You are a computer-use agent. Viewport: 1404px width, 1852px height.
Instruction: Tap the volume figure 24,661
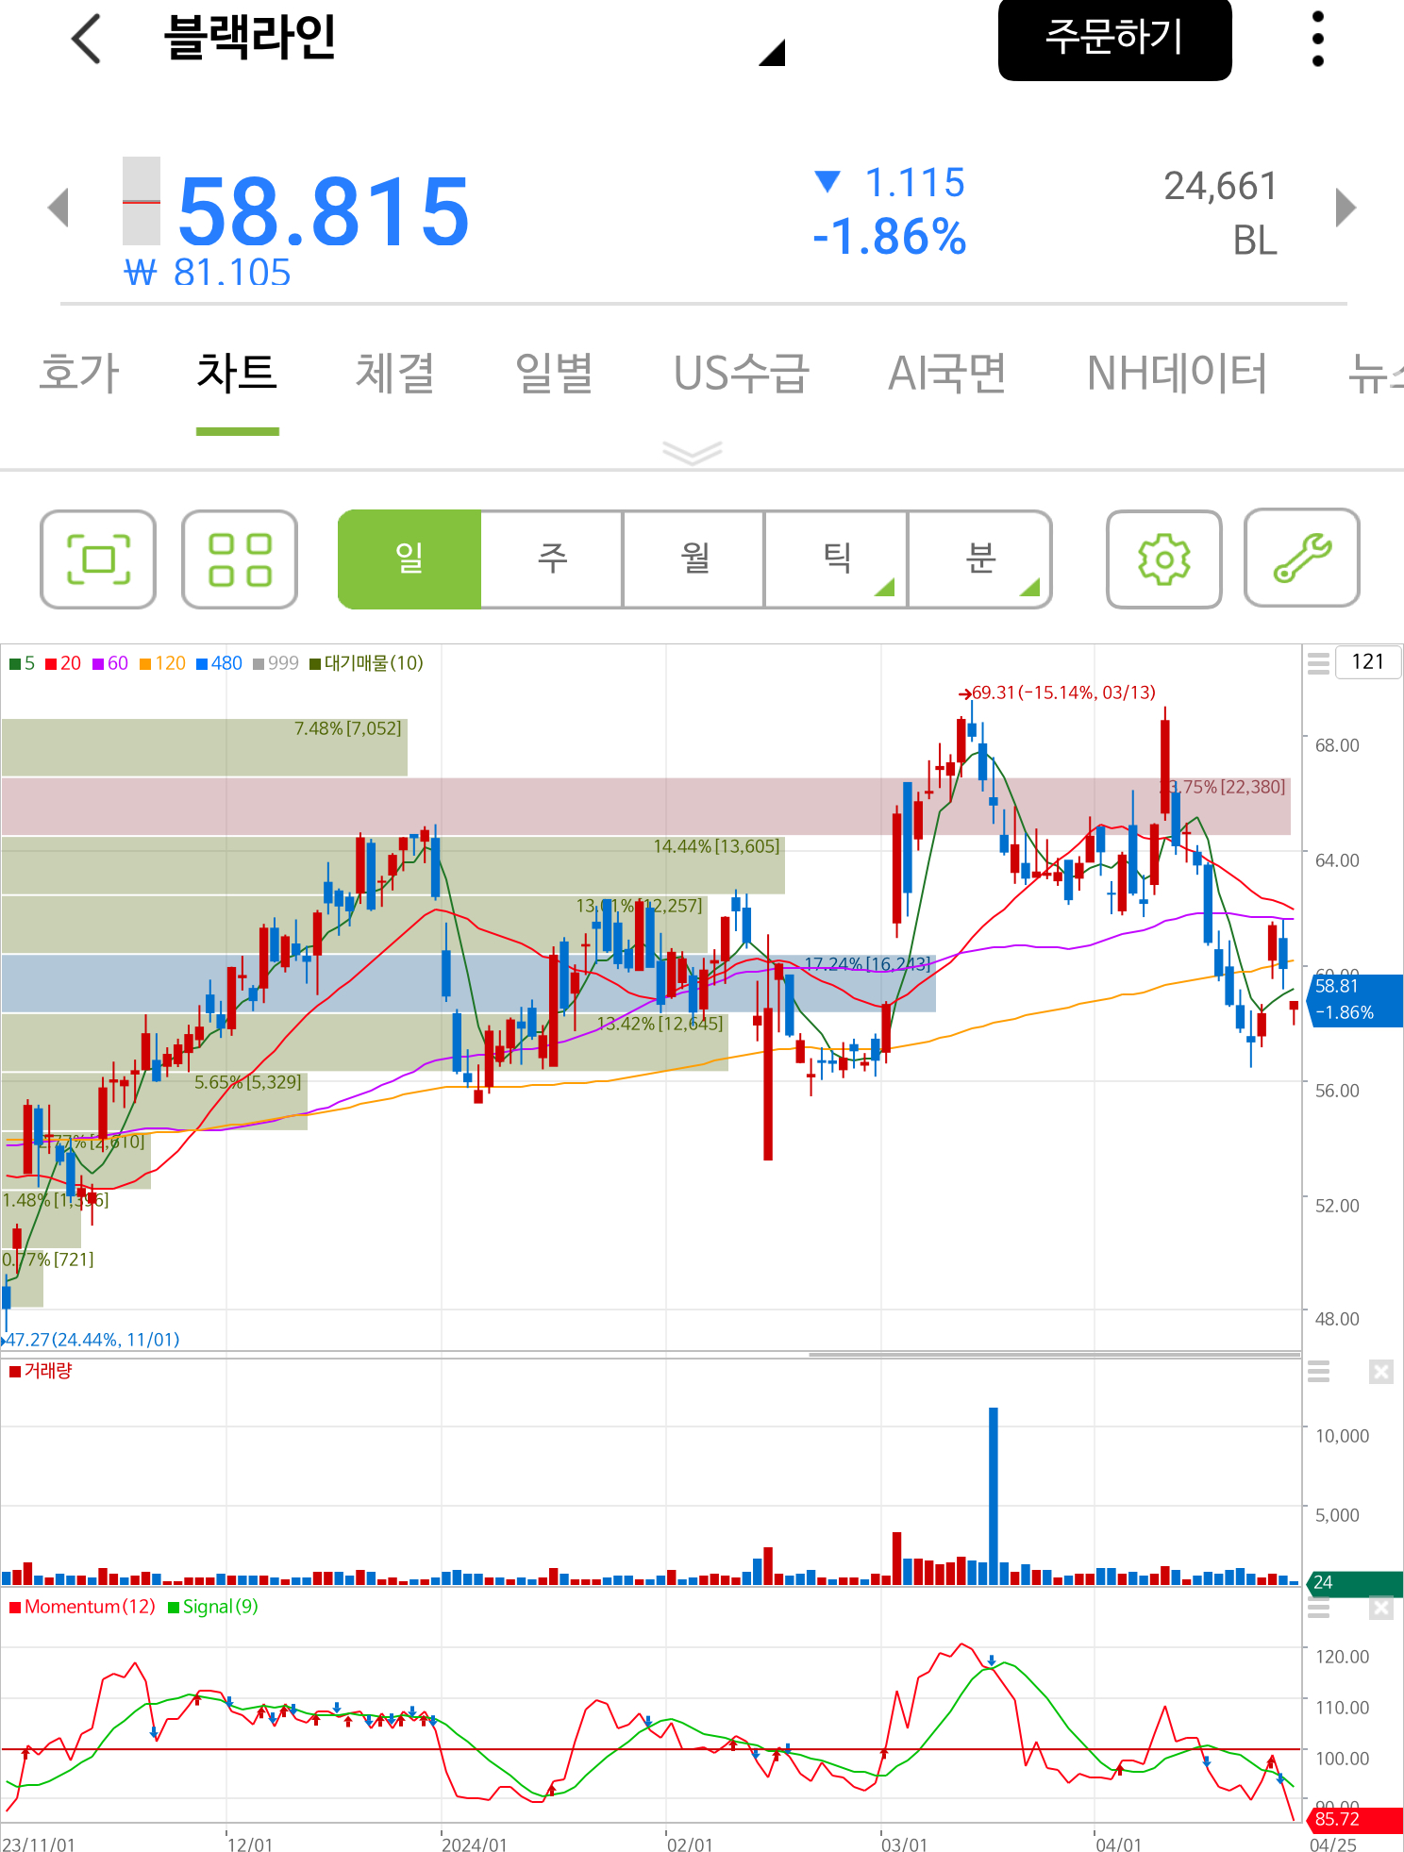point(1221,187)
